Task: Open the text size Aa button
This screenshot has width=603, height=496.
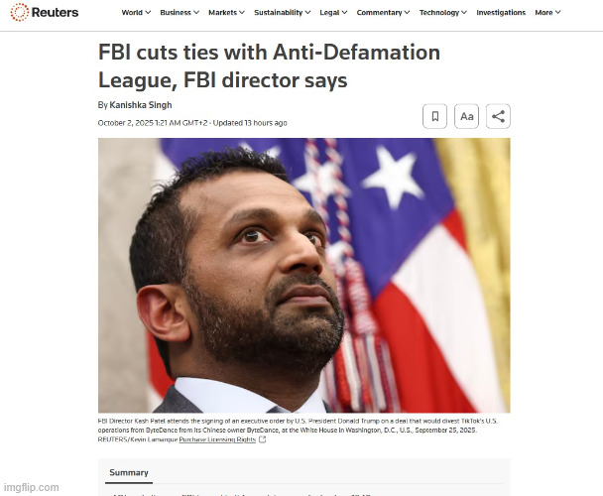Action: tap(466, 116)
